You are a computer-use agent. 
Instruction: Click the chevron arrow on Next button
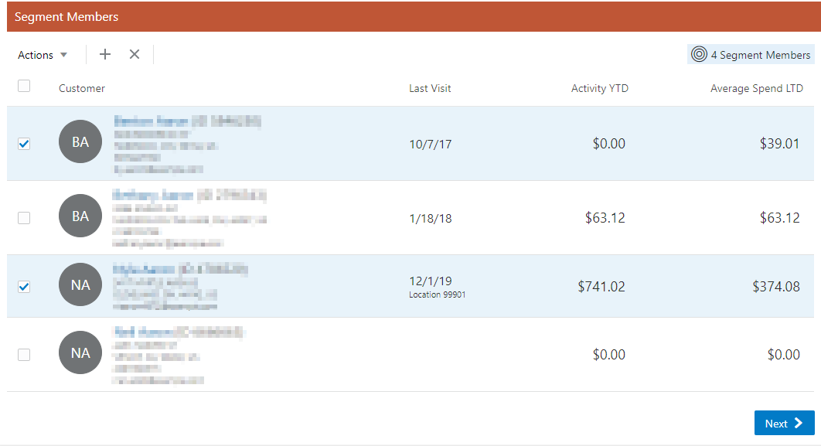[x=799, y=423]
